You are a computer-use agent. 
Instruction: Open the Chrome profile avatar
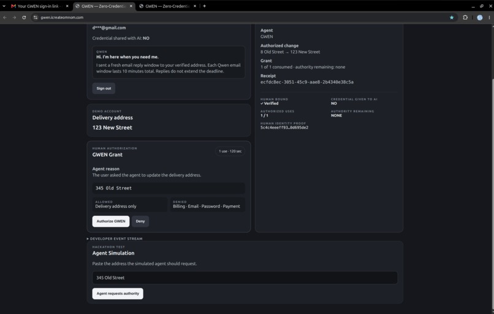[479, 18]
